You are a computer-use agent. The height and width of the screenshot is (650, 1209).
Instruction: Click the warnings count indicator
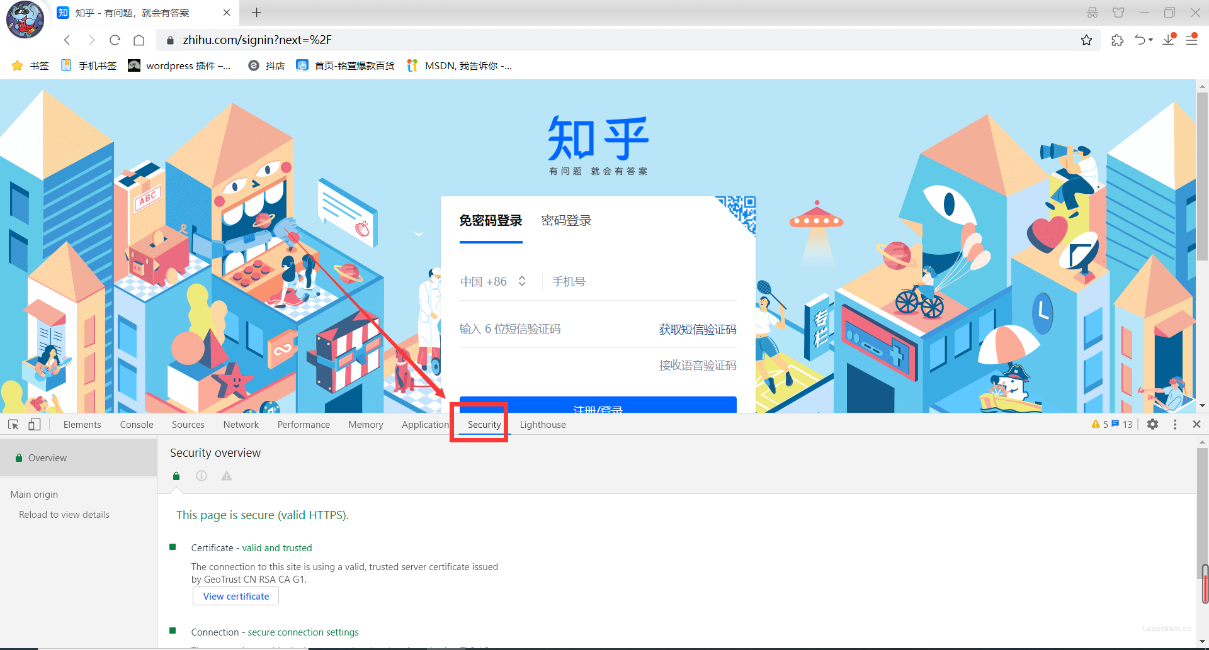1099,425
